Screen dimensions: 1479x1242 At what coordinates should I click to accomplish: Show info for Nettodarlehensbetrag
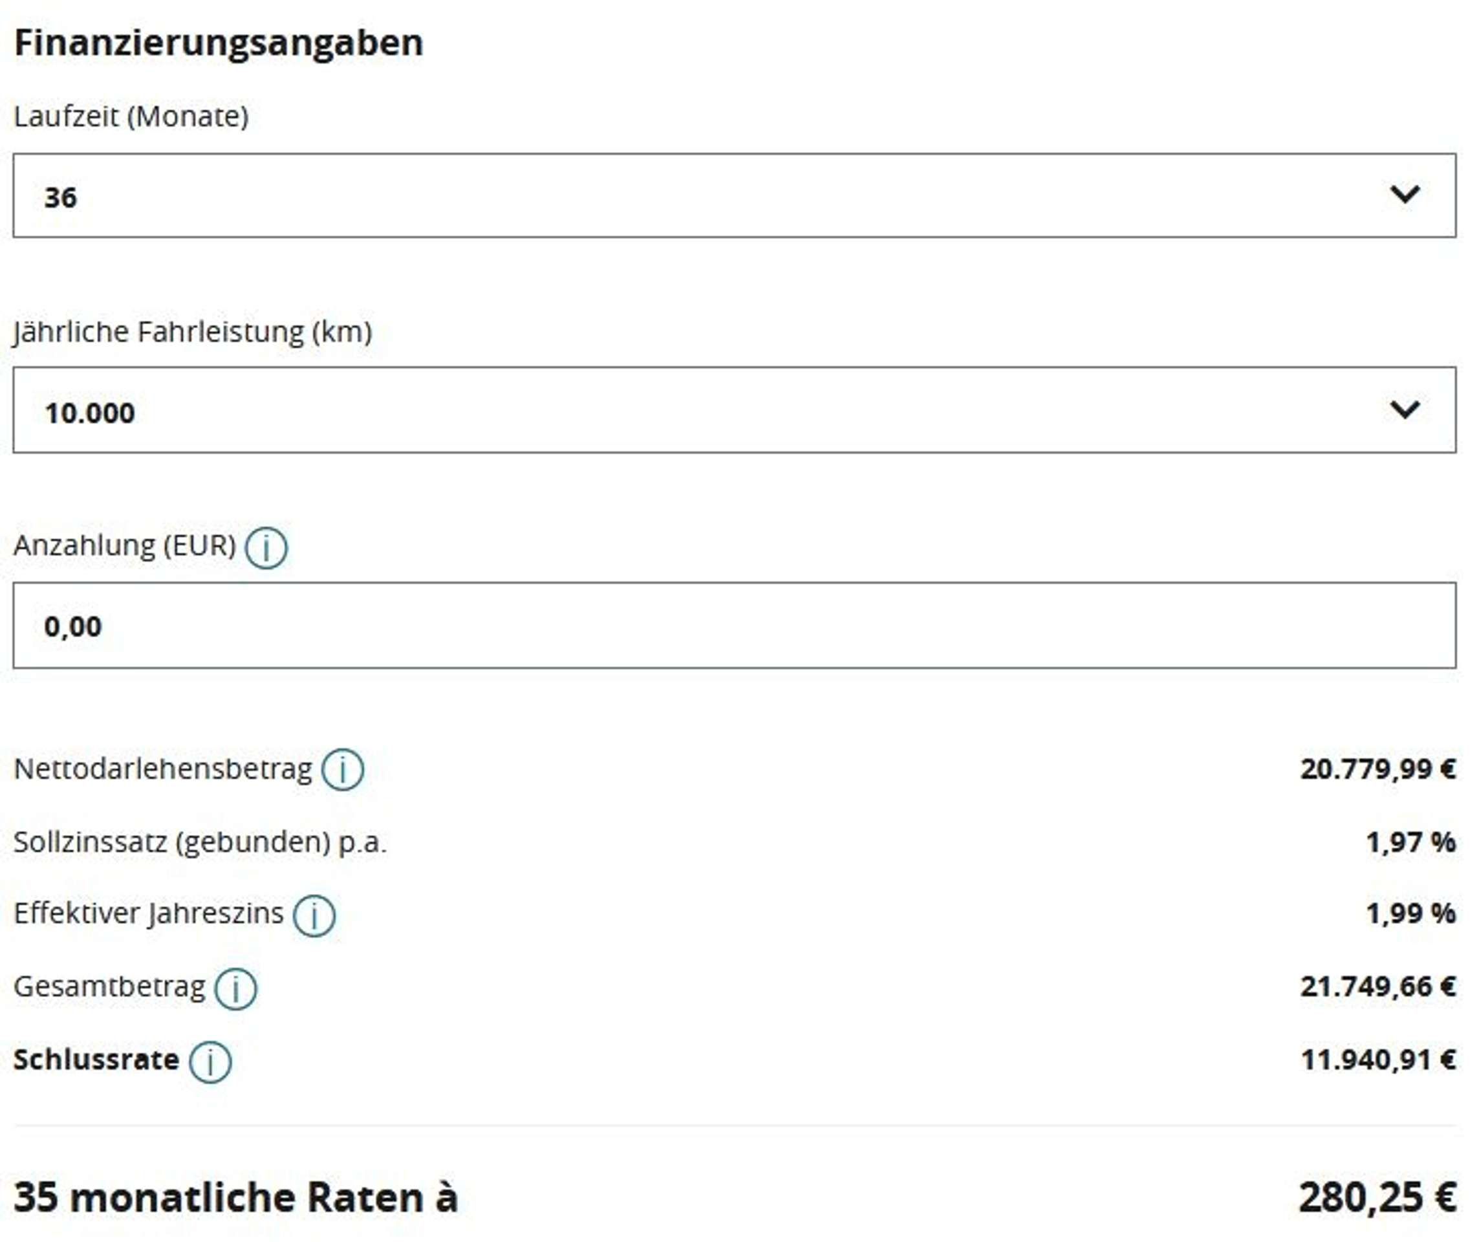pos(343,770)
